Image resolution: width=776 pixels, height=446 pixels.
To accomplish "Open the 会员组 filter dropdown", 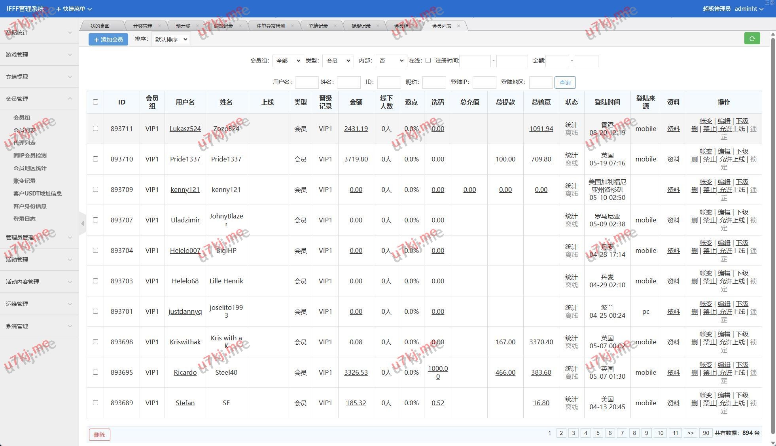I will tap(288, 61).
